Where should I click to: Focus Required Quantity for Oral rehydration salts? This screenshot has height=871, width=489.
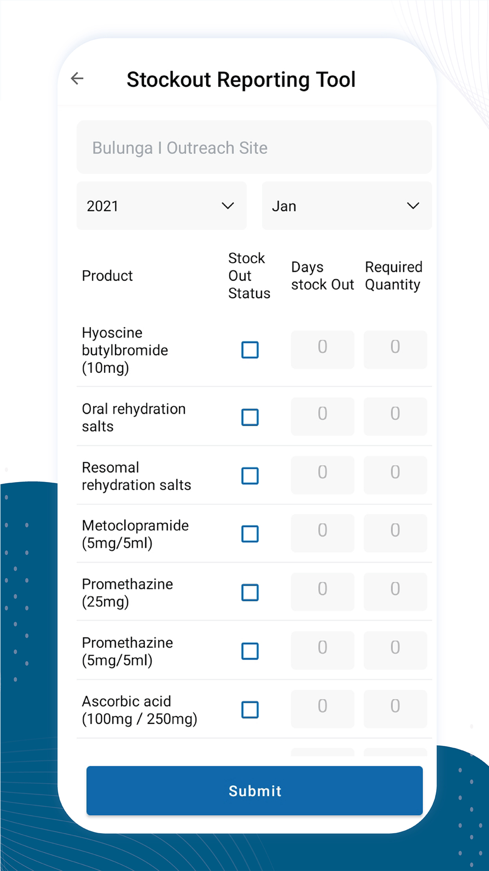point(395,416)
